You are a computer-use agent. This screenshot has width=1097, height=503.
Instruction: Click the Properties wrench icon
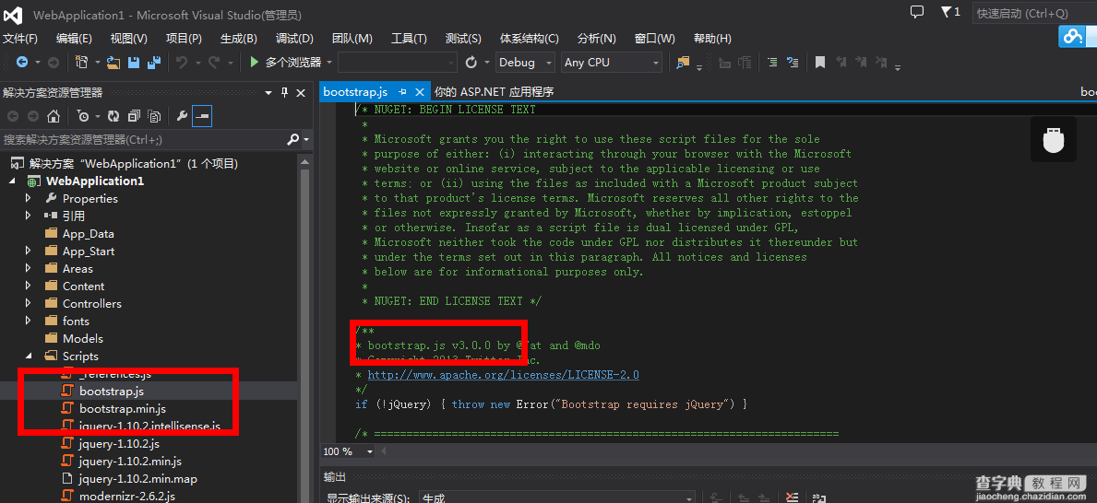(182, 116)
